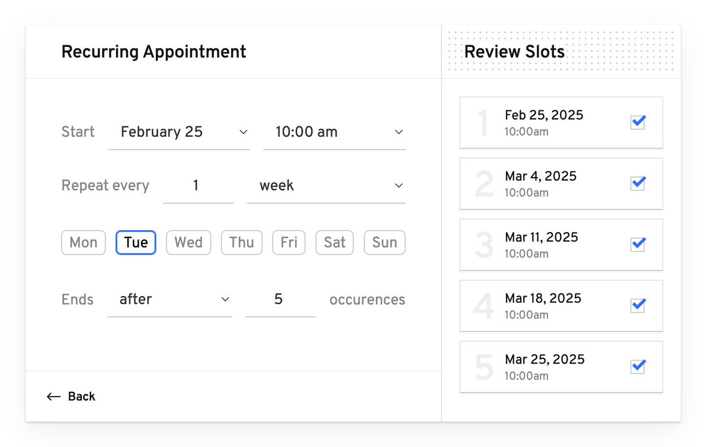The width and height of the screenshot is (711, 447).
Task: Toggle the Mar 25, 2025 slot checkbox
Action: pyautogui.click(x=638, y=366)
